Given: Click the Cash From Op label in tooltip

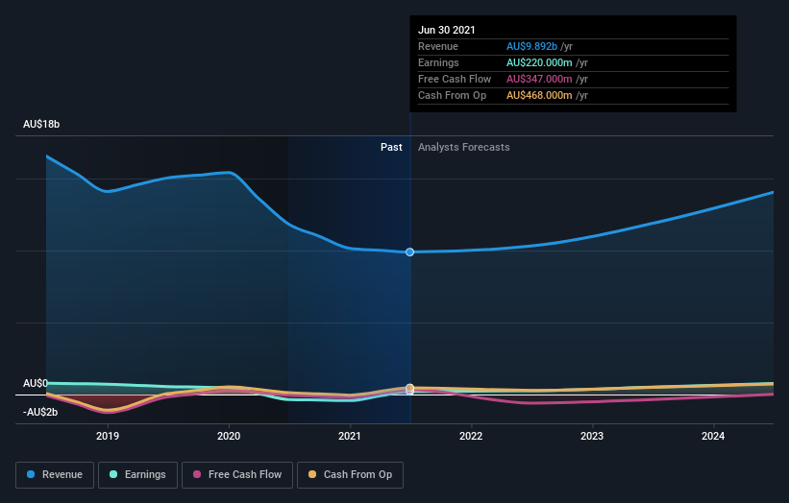Looking at the screenshot, I should pos(453,95).
